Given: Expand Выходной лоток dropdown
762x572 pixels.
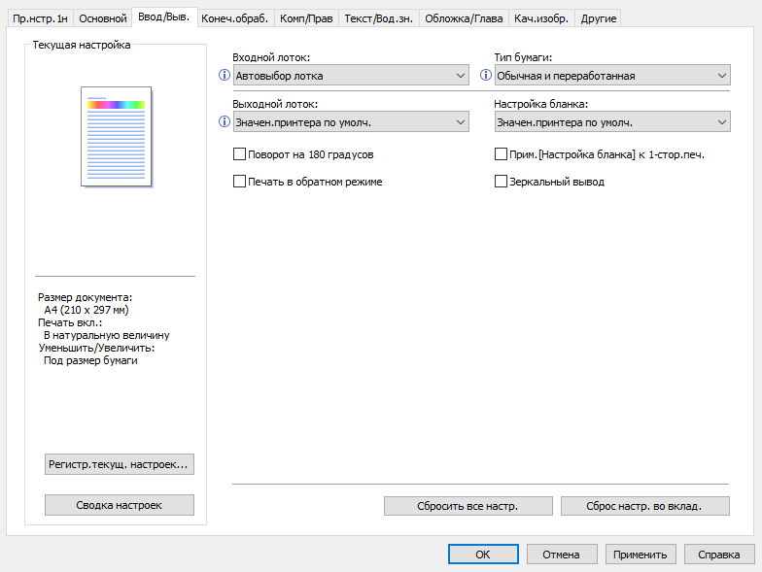Looking at the screenshot, I should (x=351, y=122).
